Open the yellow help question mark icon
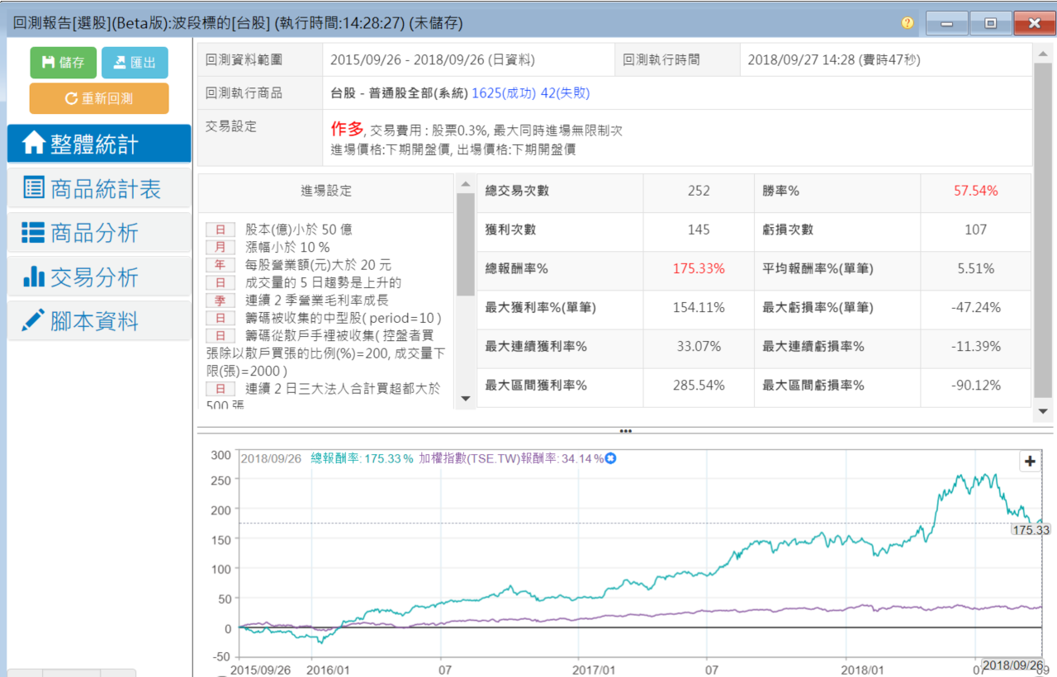The height and width of the screenshot is (677, 1057). 908,23
